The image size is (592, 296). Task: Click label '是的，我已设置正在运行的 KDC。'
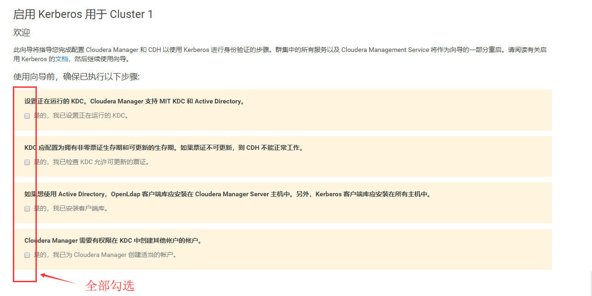click(81, 116)
